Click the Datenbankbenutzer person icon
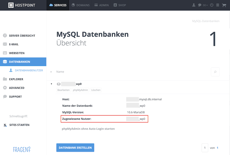 pyautogui.click(x=11, y=70)
